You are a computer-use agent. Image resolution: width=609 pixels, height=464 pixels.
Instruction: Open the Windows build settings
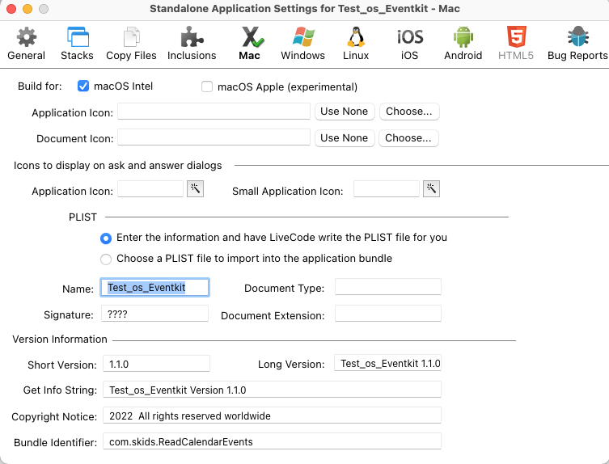(303, 43)
